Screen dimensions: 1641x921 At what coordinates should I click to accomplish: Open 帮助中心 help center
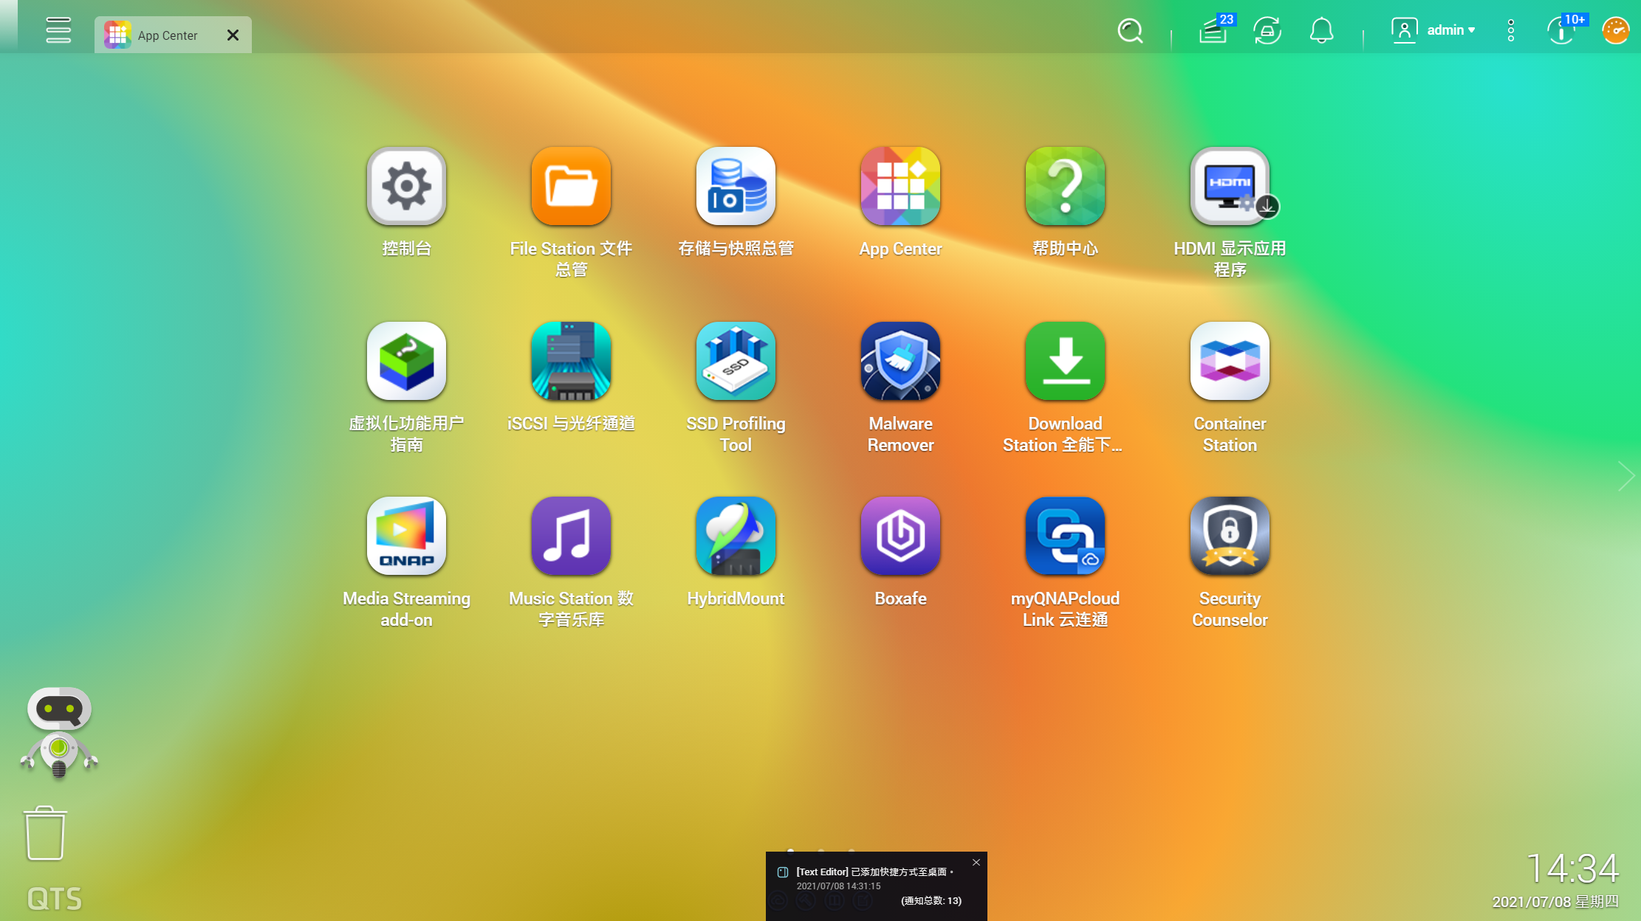(x=1065, y=186)
